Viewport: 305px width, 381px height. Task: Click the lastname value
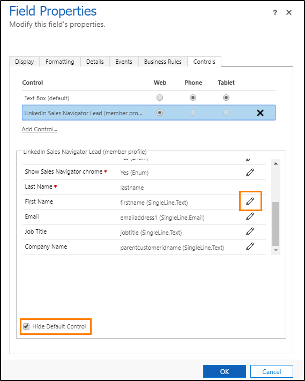click(x=132, y=188)
